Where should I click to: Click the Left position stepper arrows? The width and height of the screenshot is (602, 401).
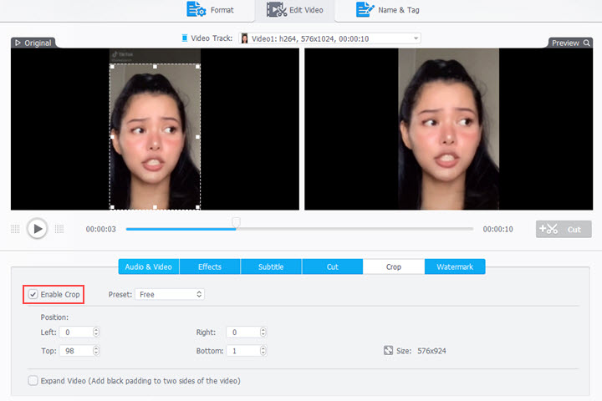(x=96, y=332)
